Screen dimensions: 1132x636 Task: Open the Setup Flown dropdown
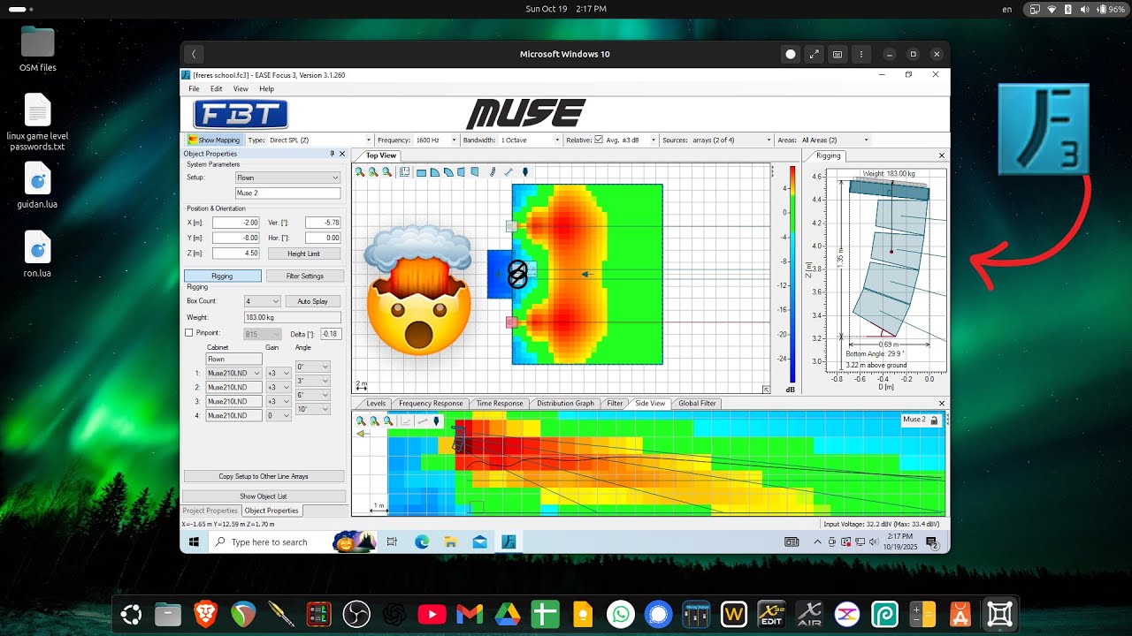point(287,178)
